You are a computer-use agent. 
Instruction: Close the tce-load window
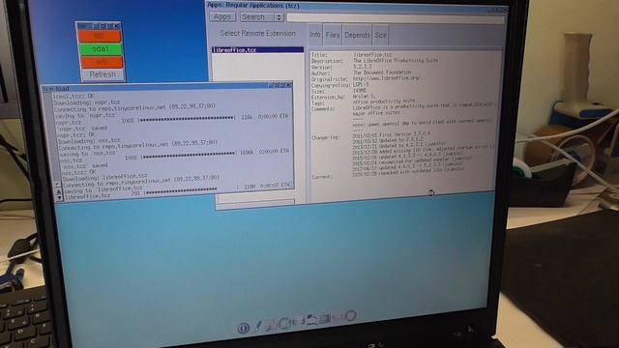[x=289, y=84]
